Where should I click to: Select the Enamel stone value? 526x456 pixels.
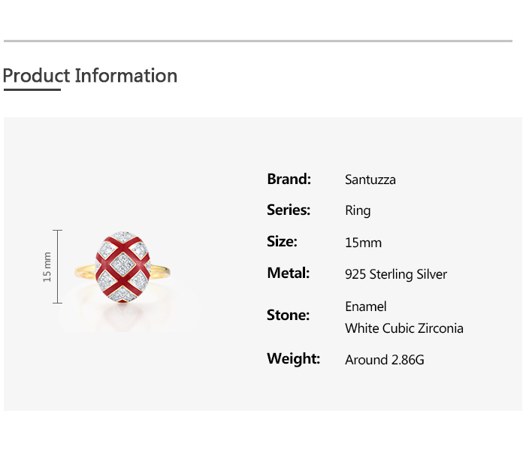tap(365, 307)
